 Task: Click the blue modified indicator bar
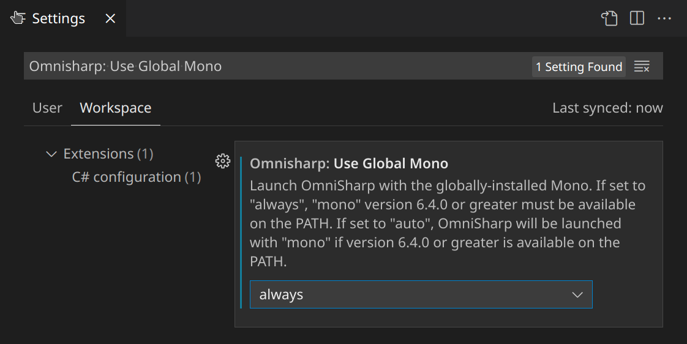242,233
